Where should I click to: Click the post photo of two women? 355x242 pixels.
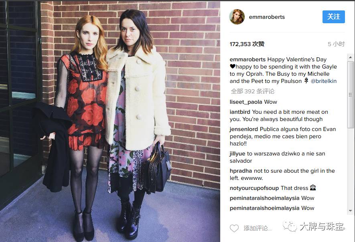[110, 121]
